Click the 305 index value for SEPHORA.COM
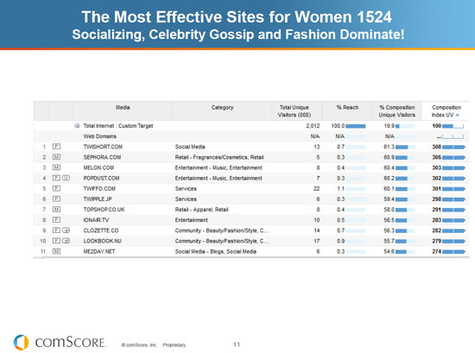This screenshot has width=475, height=353. 436,157
